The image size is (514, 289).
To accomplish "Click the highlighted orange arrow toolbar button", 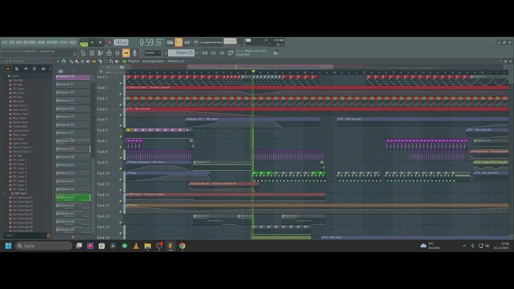I will pyautogui.click(x=126, y=53).
